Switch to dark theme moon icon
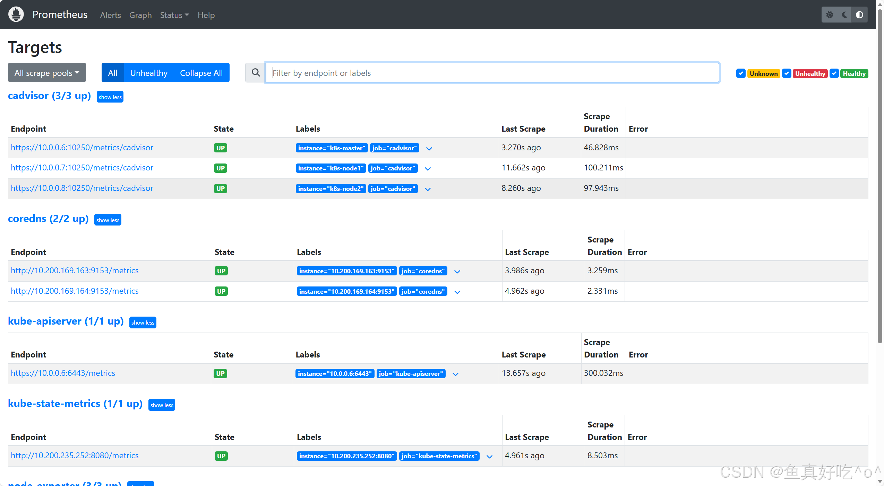The width and height of the screenshot is (884, 486). (x=845, y=15)
